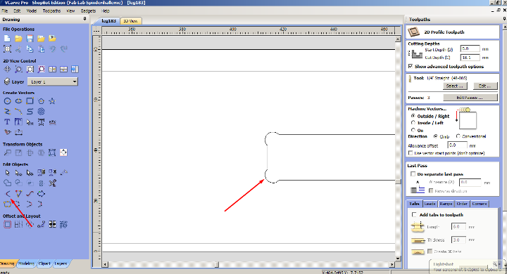Switch to the Modeling tab
This screenshot has height=274, width=507.
coord(26,263)
